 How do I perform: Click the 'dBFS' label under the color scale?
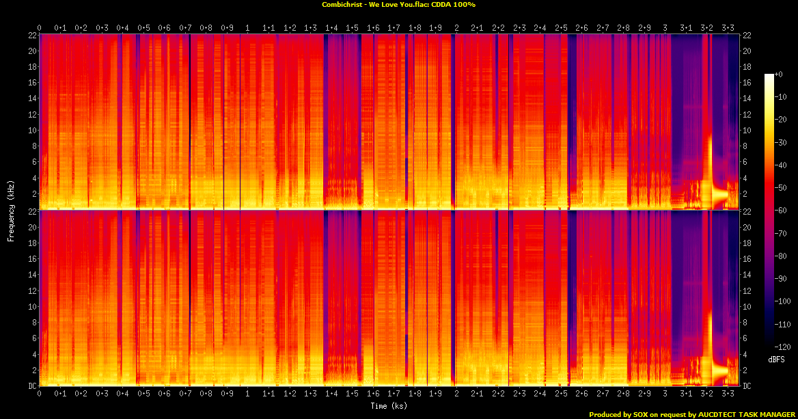pos(776,360)
